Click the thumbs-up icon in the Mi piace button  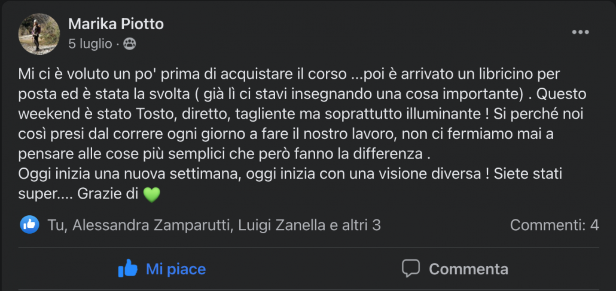[x=127, y=269]
